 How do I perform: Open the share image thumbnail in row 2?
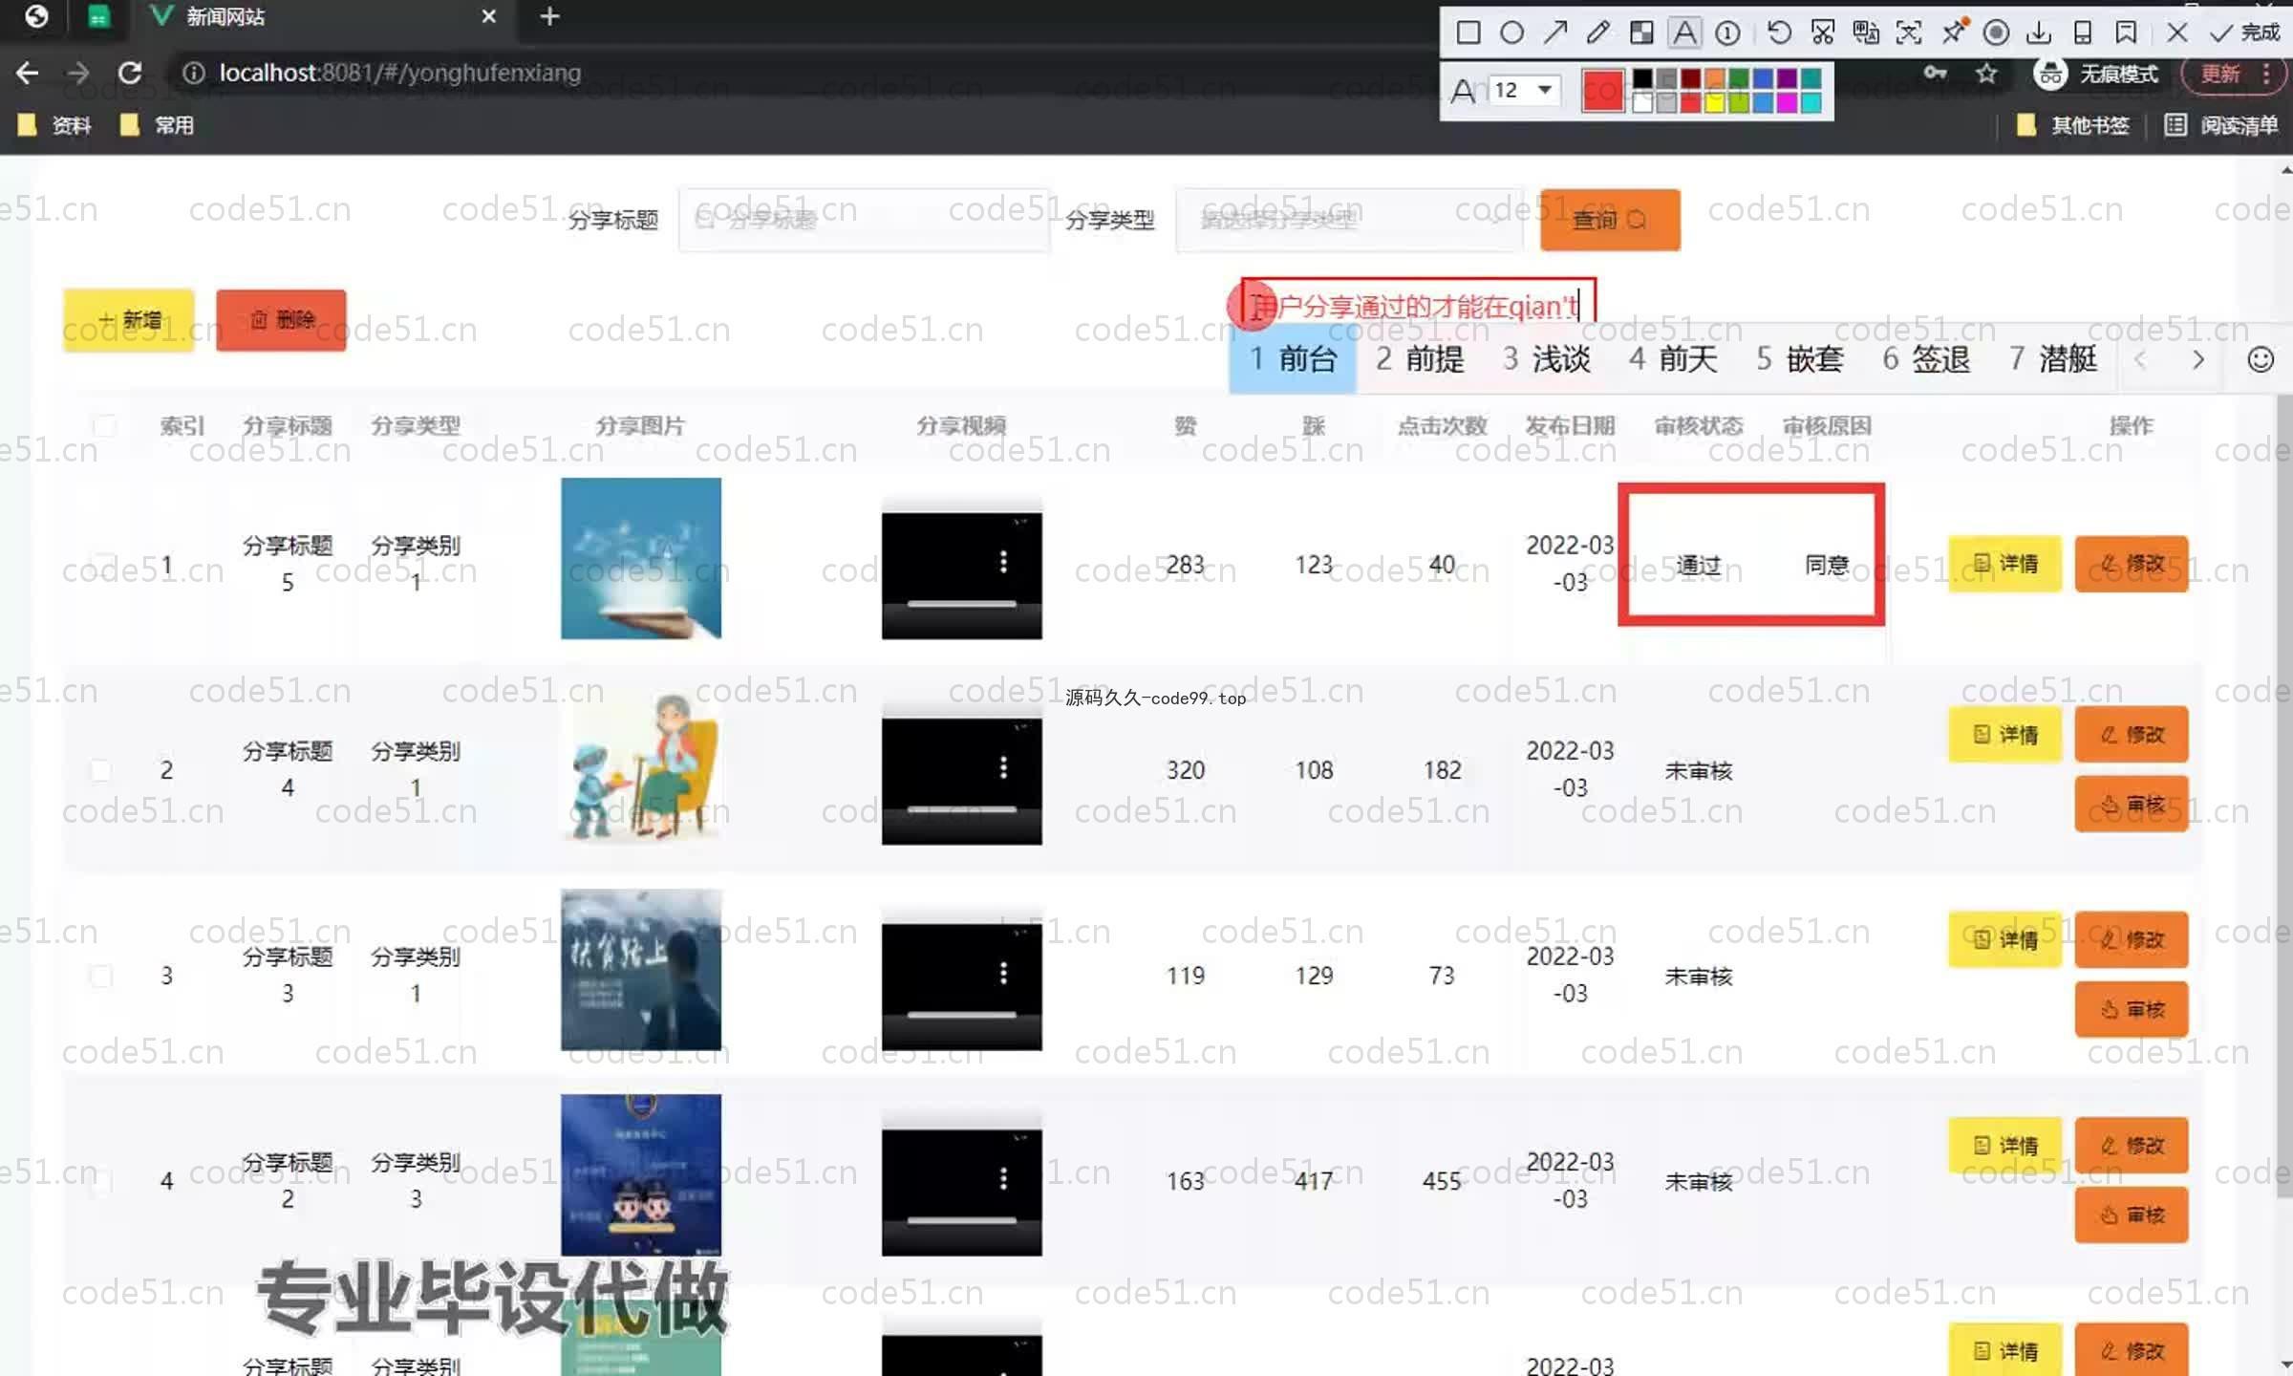[641, 764]
